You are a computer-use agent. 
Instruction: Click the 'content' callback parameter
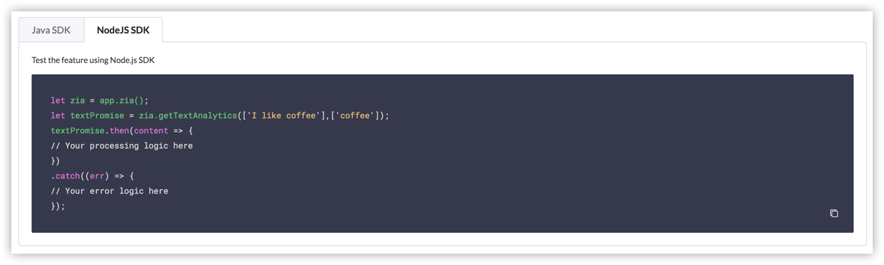click(x=151, y=131)
